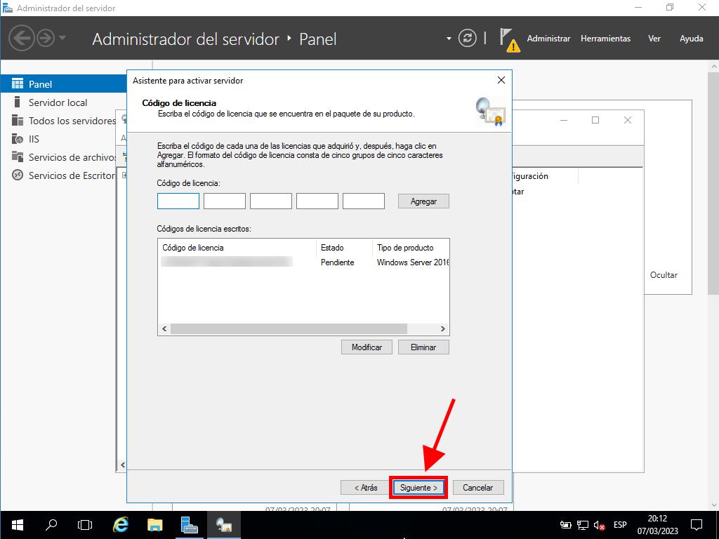Expand the breadcrumb dropdown near refresh
719x539 pixels.
pyautogui.click(x=449, y=39)
